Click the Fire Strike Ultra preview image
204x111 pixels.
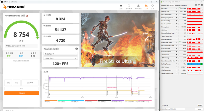tap(118, 40)
